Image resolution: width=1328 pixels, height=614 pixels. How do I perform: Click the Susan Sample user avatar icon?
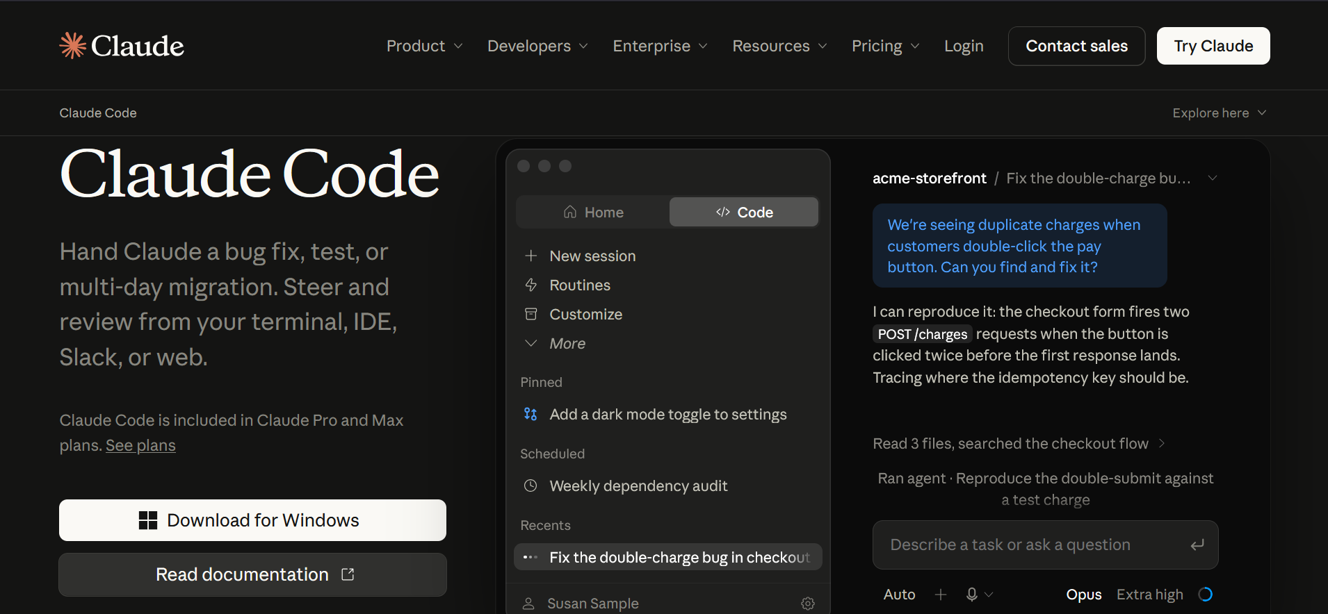coord(528,604)
